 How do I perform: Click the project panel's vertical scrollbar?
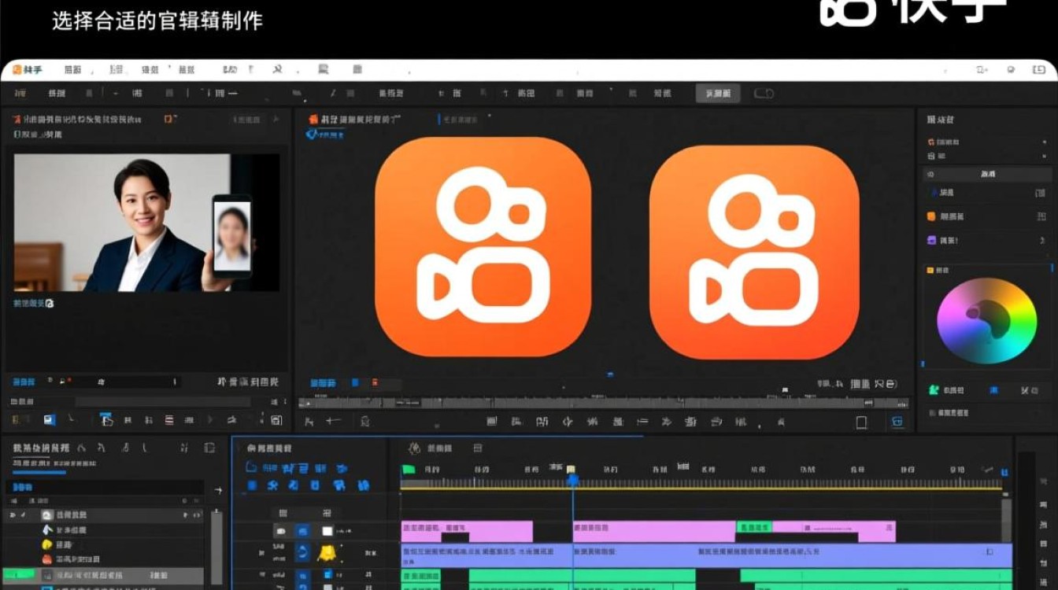(x=216, y=548)
